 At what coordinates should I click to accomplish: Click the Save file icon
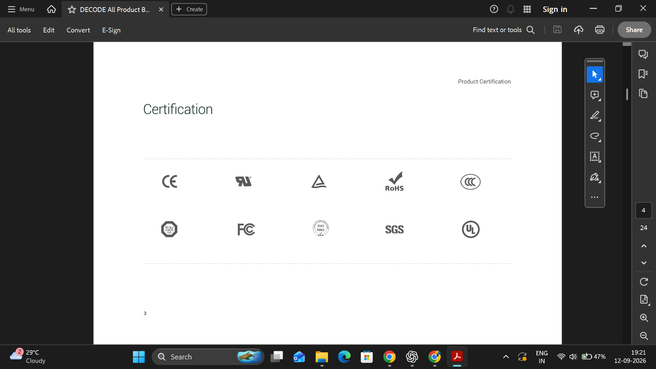click(x=557, y=30)
